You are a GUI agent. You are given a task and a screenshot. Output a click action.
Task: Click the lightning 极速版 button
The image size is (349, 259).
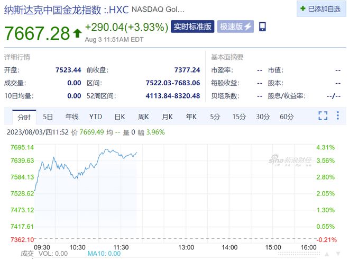coord(235,26)
